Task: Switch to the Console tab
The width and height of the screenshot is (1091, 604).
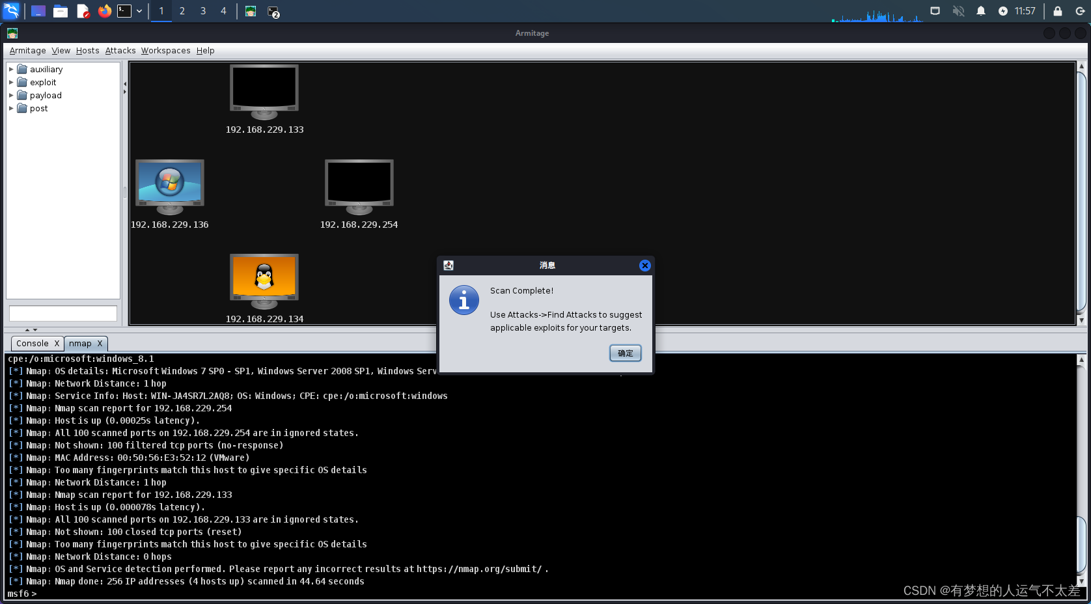Action: tap(33, 344)
